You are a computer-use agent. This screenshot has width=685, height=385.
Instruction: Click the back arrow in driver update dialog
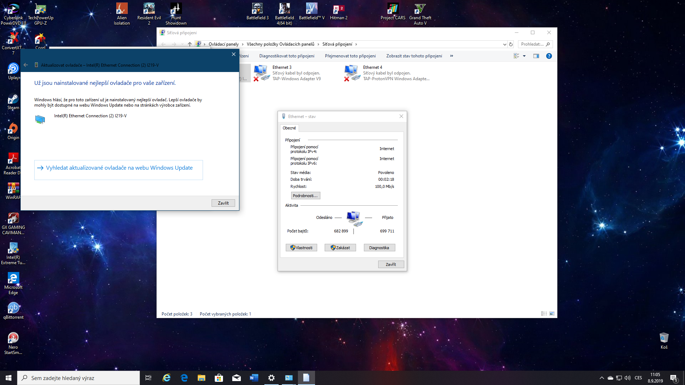tap(26, 65)
